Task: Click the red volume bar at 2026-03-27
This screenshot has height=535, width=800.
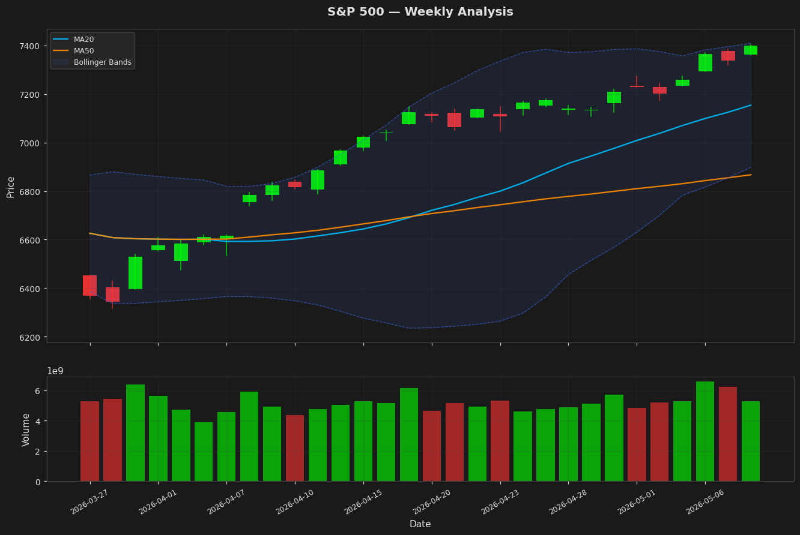Action: click(89, 441)
